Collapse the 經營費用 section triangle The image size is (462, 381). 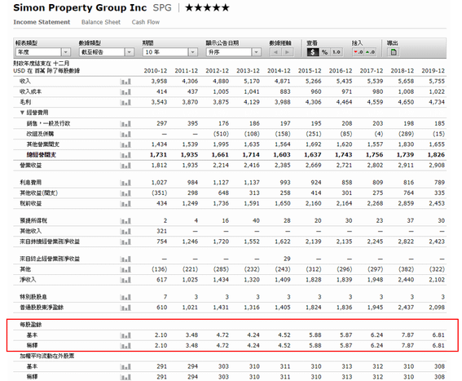(22, 113)
